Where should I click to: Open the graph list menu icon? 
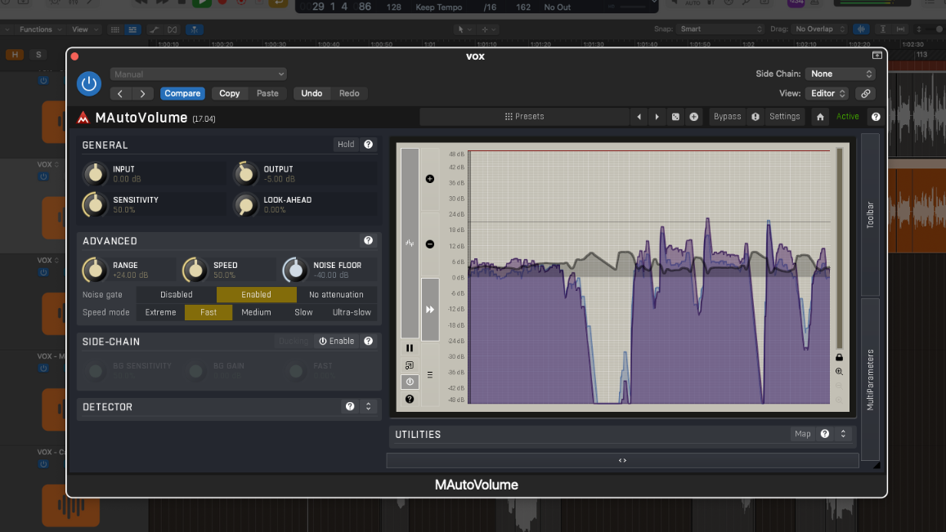(429, 374)
